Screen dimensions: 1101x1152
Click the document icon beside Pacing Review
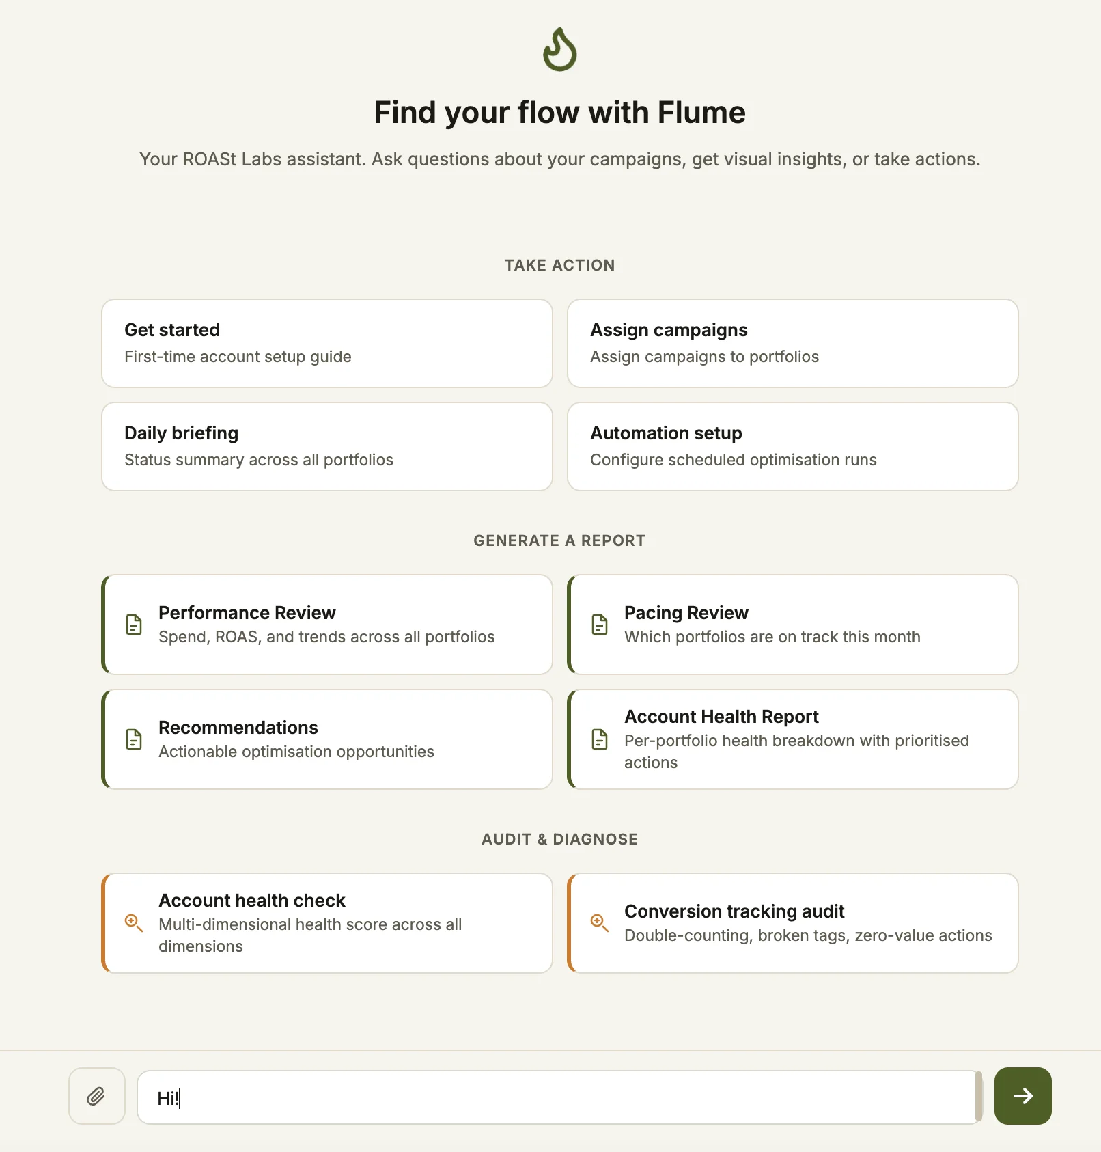click(599, 624)
